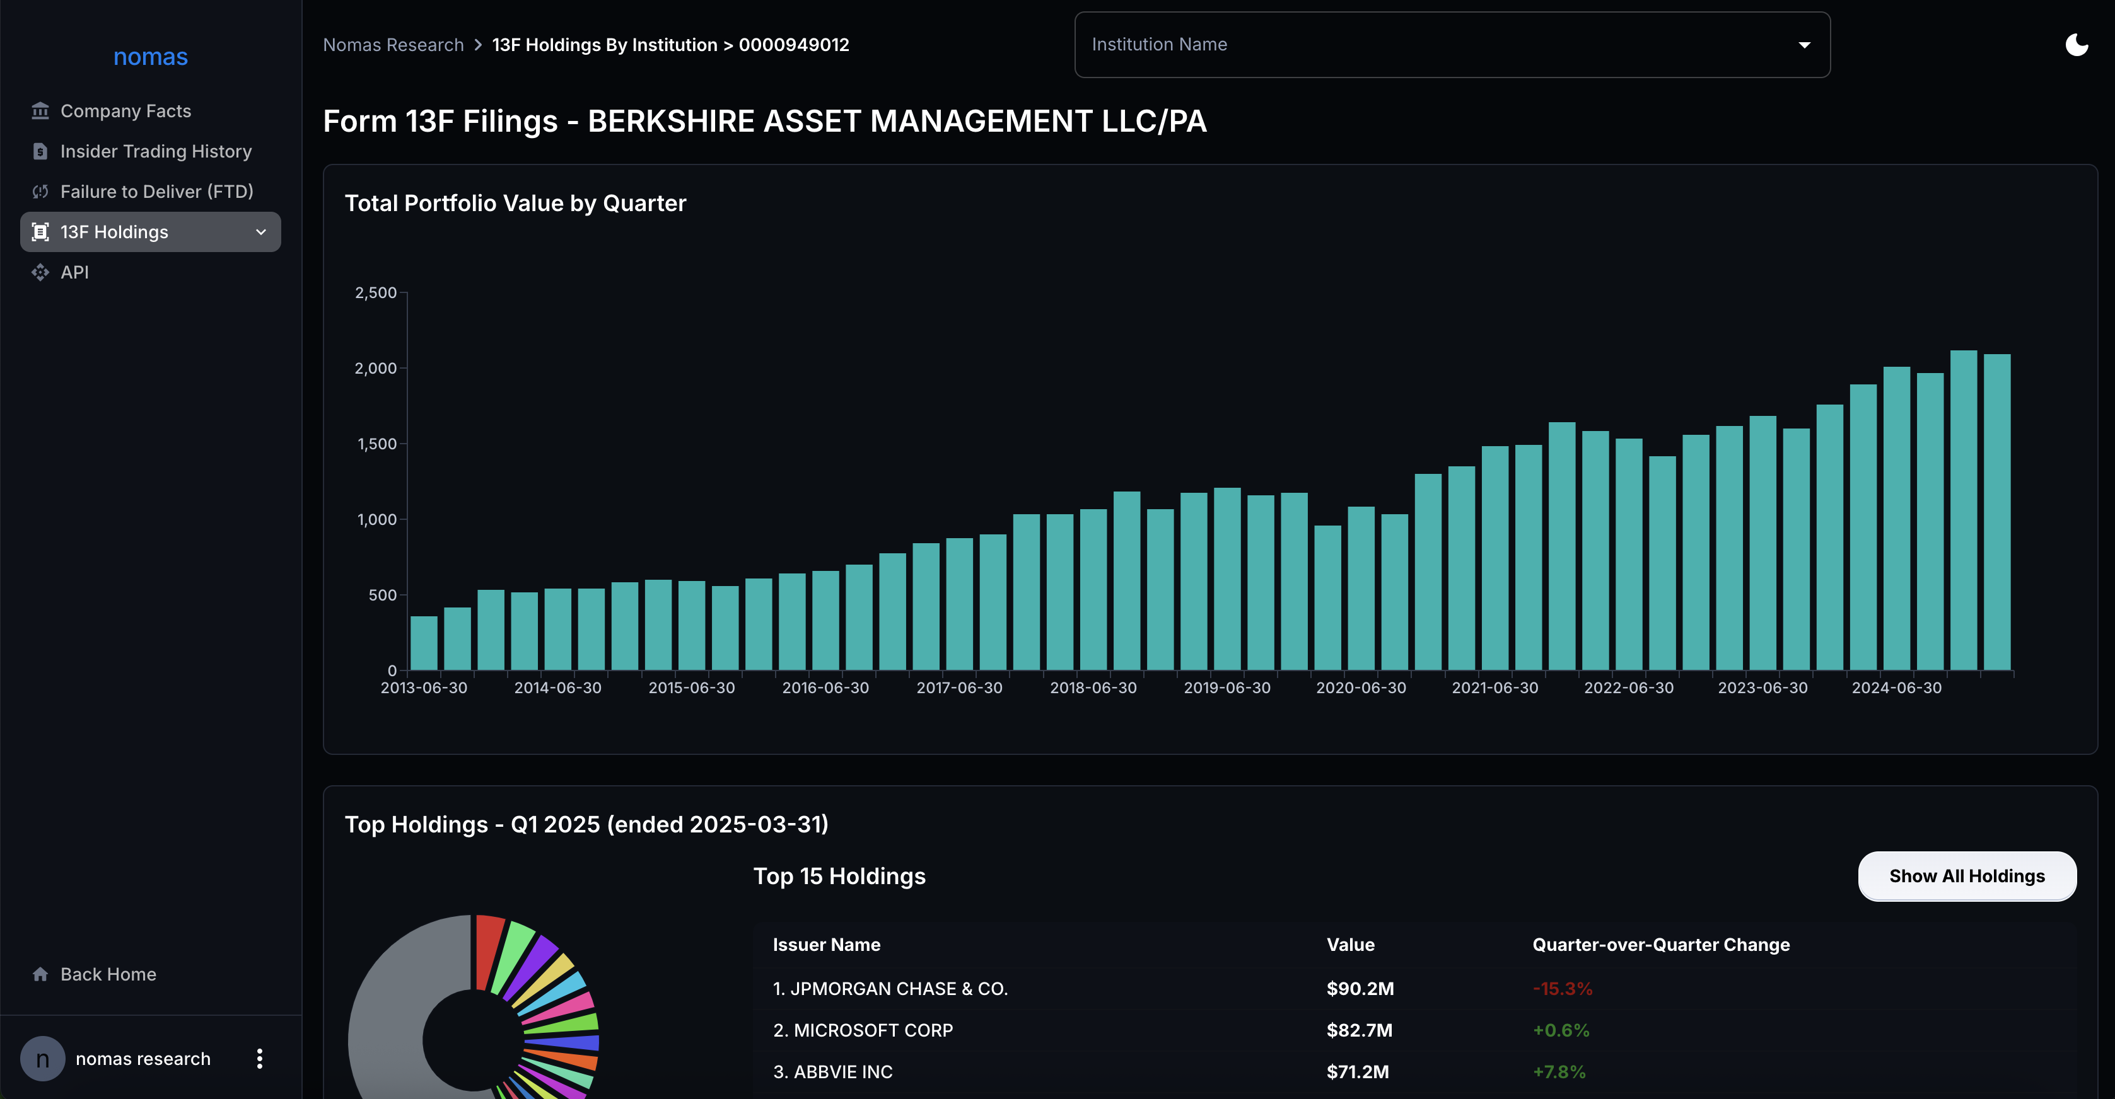This screenshot has height=1099, width=2115.
Task: Expand the 13F Holdings chevron
Action: point(261,233)
